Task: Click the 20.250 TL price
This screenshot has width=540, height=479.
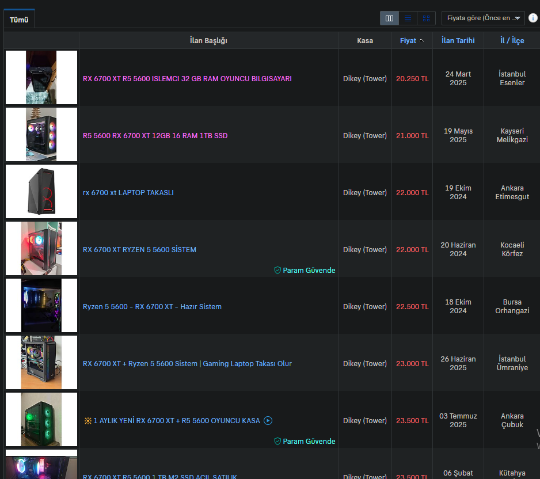Action: click(x=412, y=78)
